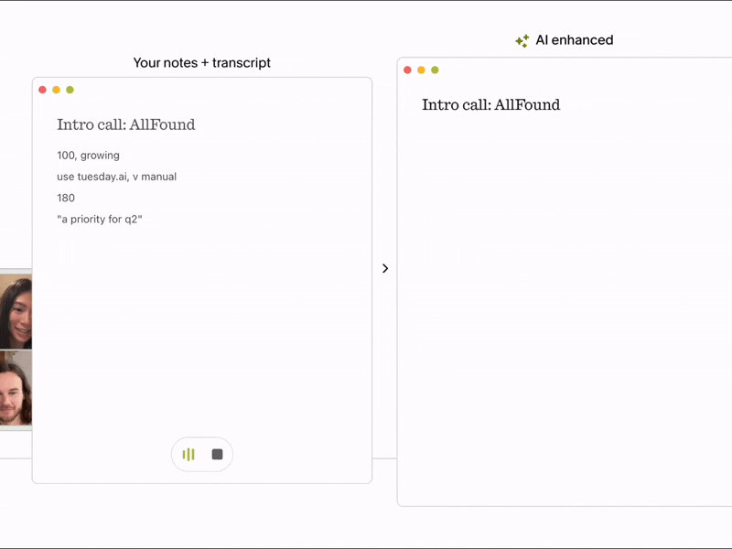
Task: Click the "a priority for q2" note line
Action: click(x=100, y=220)
